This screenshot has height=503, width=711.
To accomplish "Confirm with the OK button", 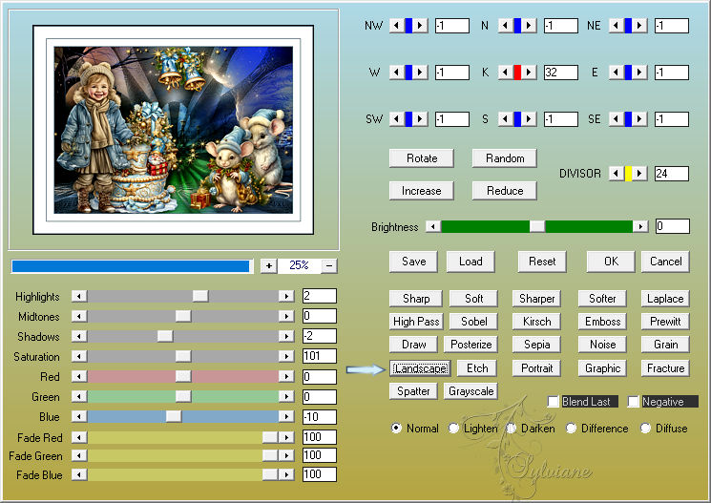I will pyautogui.click(x=611, y=262).
